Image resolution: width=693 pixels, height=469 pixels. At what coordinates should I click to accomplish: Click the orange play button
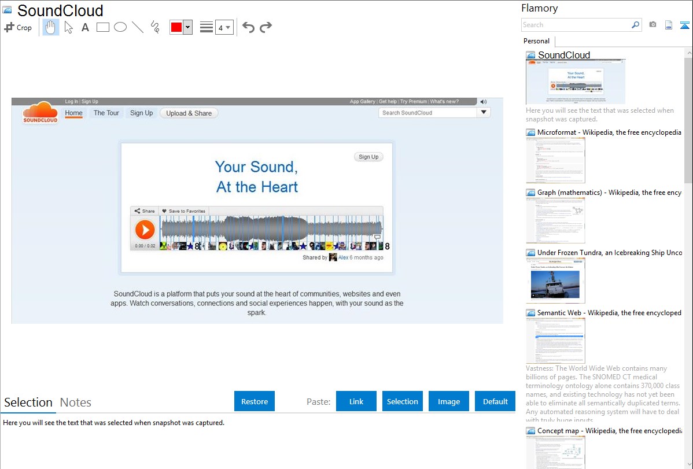click(145, 230)
